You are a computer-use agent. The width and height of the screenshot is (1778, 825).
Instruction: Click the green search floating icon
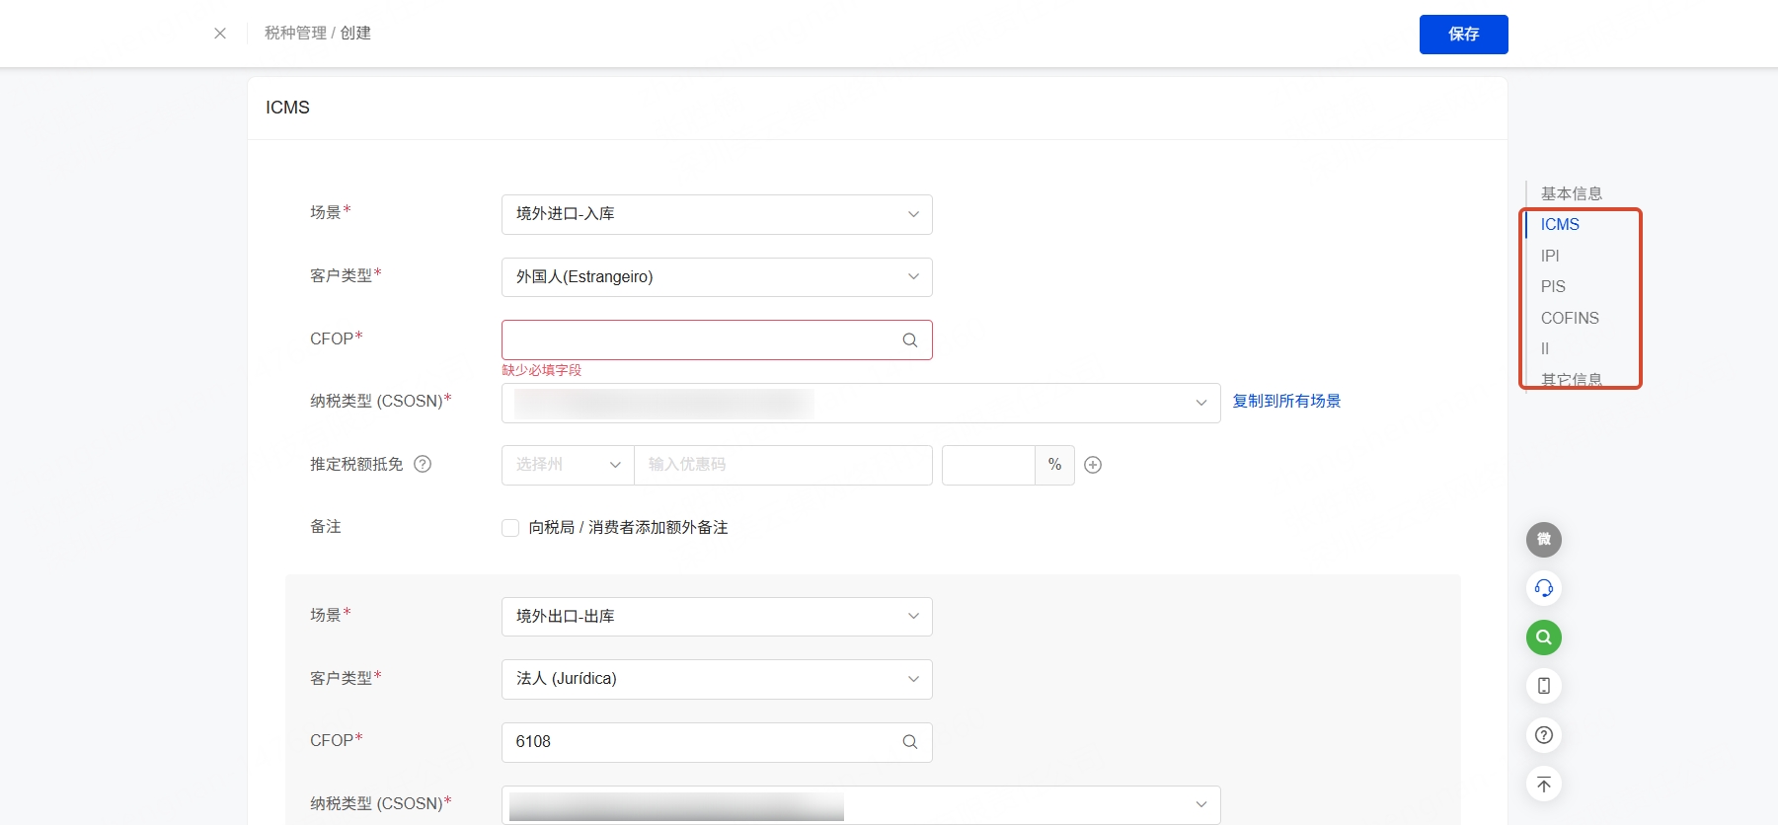tap(1544, 637)
